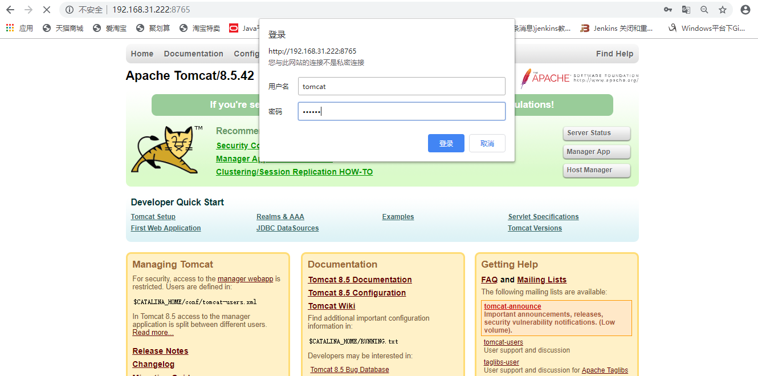The height and width of the screenshot is (376, 758).
Task: Click the Apache Tomcat/8.5.42 heading
Action: 190,76
